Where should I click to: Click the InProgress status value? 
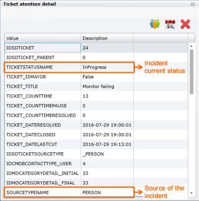click(x=94, y=67)
